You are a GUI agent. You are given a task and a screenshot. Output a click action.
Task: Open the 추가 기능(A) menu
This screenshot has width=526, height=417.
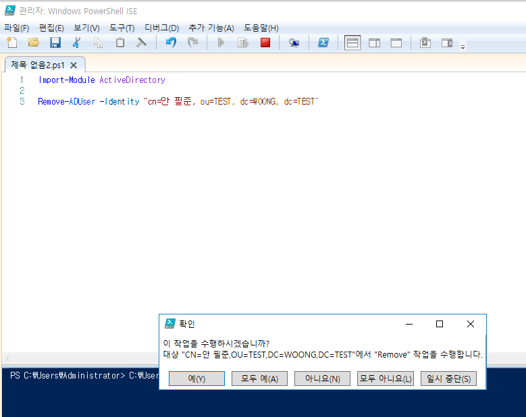tap(211, 28)
